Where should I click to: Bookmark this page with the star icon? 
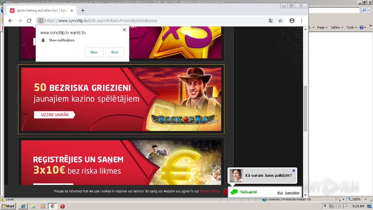tap(280, 21)
